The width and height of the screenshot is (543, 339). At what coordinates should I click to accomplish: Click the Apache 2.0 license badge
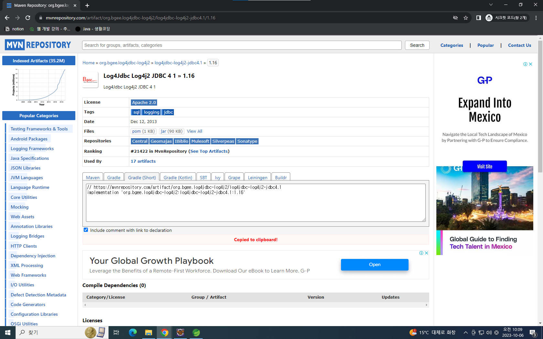pos(144,102)
